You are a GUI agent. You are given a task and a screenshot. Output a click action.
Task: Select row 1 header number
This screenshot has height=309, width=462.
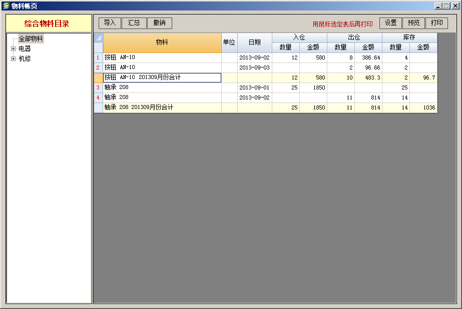point(98,58)
